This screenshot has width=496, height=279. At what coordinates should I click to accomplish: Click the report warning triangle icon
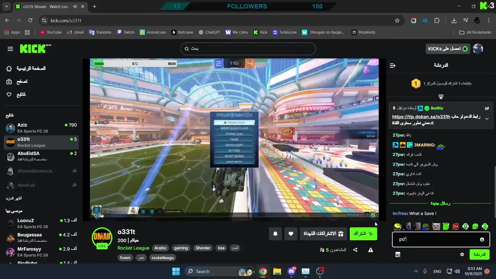371,250
